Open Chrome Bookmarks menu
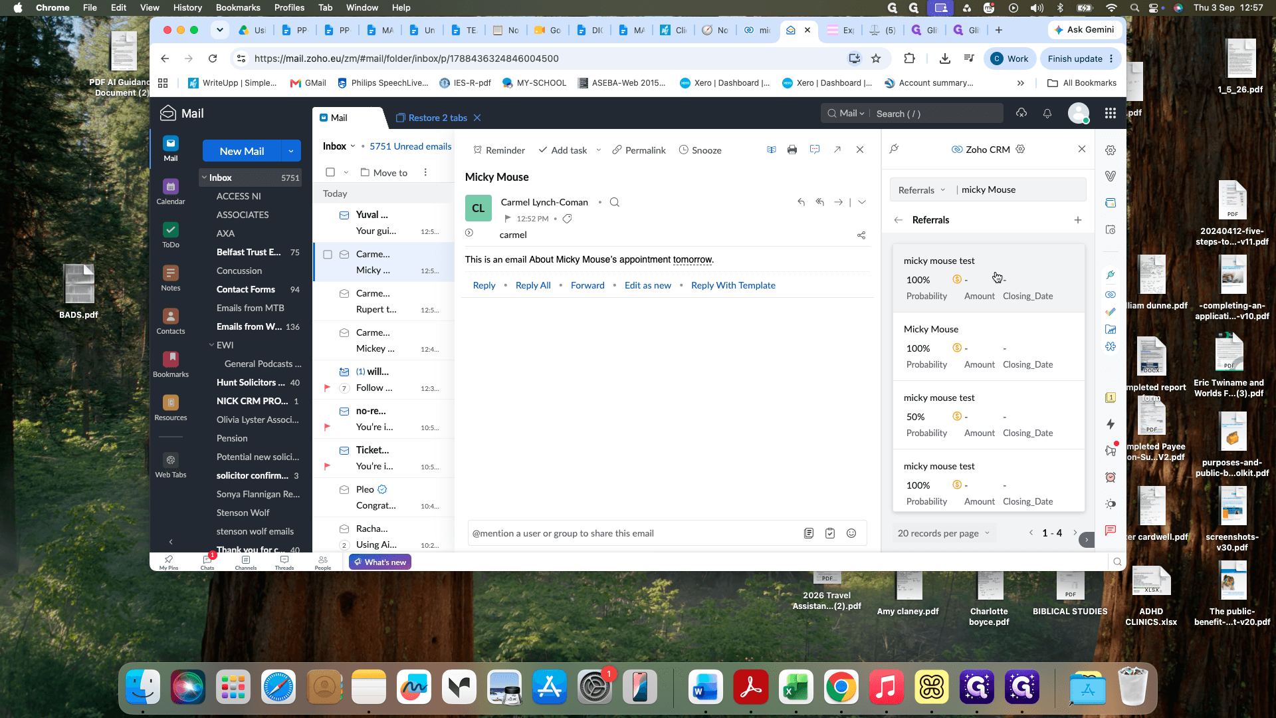 (238, 8)
